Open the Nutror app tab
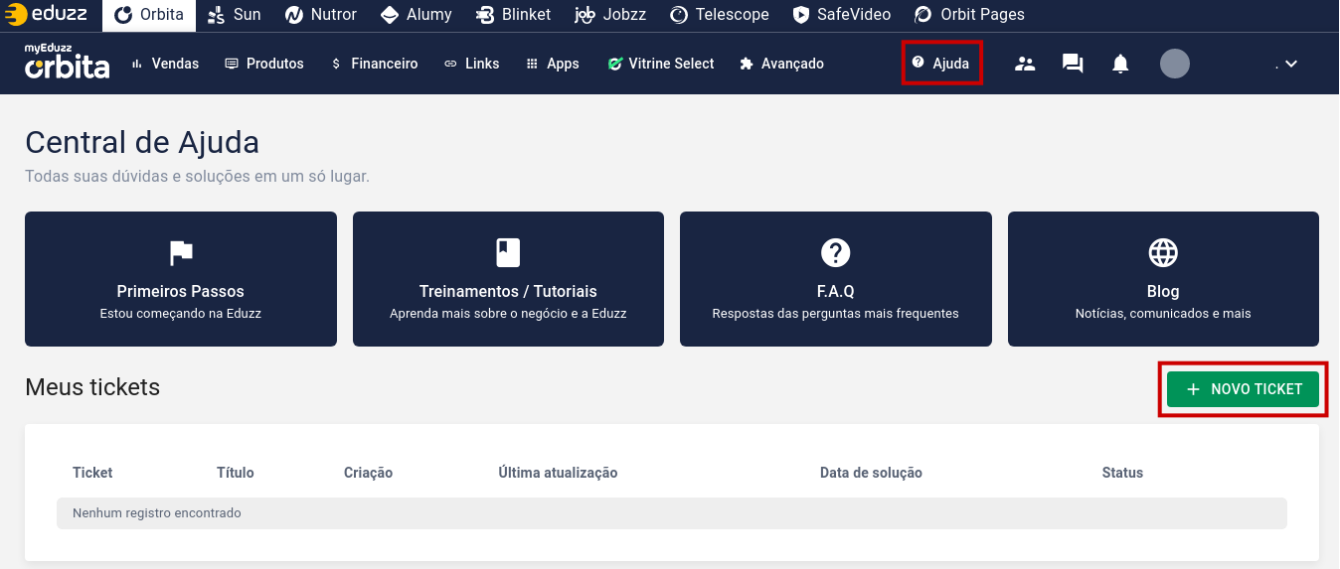The height and width of the screenshot is (569, 1340). click(320, 15)
